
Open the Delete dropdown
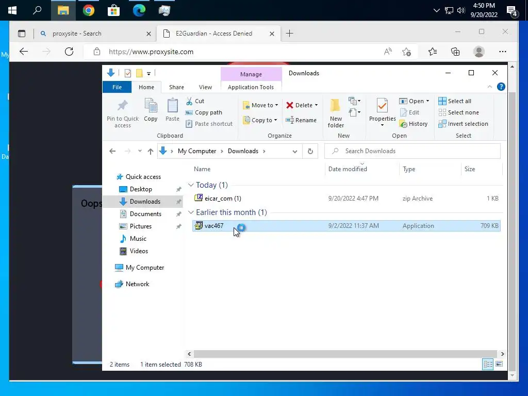[302, 105]
